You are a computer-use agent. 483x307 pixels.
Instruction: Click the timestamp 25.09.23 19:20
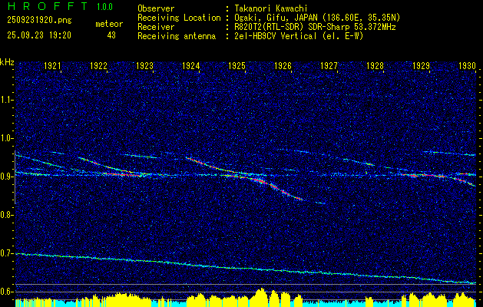coord(39,35)
